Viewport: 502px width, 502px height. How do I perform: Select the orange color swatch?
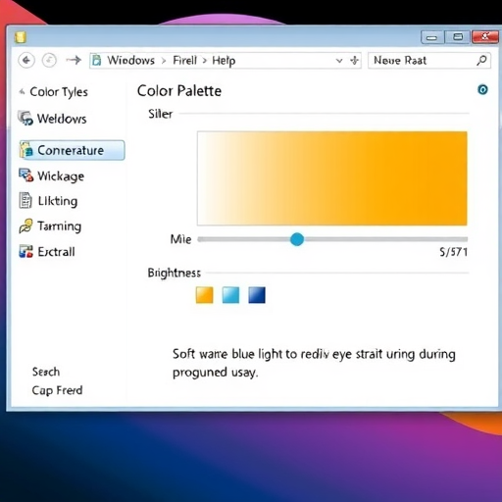coord(205,295)
